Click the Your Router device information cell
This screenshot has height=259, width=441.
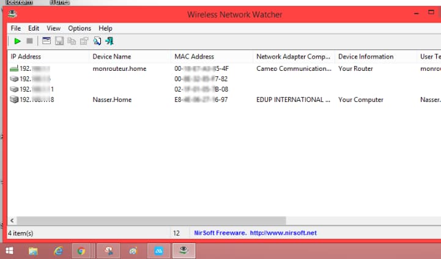coord(355,68)
